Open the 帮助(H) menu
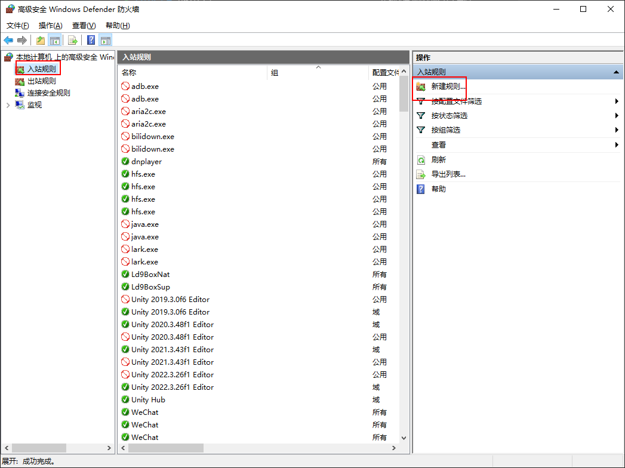Screen dimensions: 625x468 [x=118, y=26]
